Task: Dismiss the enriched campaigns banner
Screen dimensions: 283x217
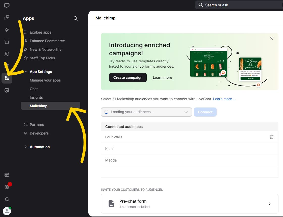Action: (x=272, y=39)
